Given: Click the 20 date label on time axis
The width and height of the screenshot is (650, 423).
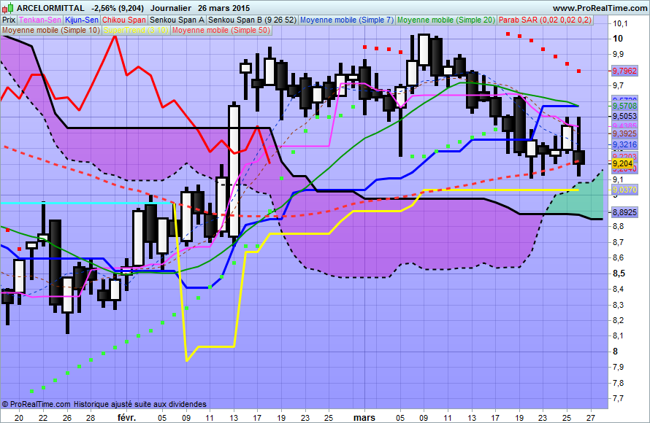Looking at the screenshot, I should click(x=19, y=418).
